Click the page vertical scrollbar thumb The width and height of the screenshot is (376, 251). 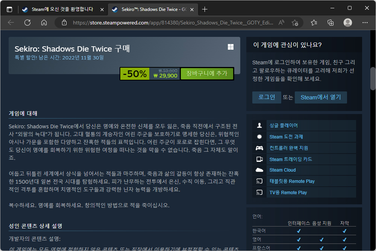[x=373, y=79]
